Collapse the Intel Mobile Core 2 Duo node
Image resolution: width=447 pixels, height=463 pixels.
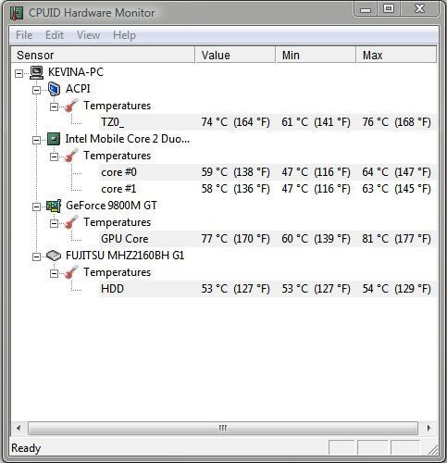tap(36, 140)
